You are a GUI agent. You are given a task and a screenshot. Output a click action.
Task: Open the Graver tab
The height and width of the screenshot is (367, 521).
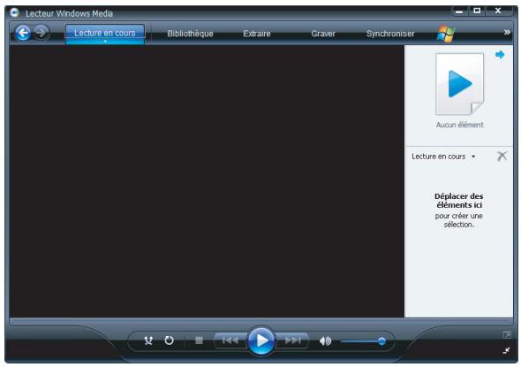coord(323,34)
